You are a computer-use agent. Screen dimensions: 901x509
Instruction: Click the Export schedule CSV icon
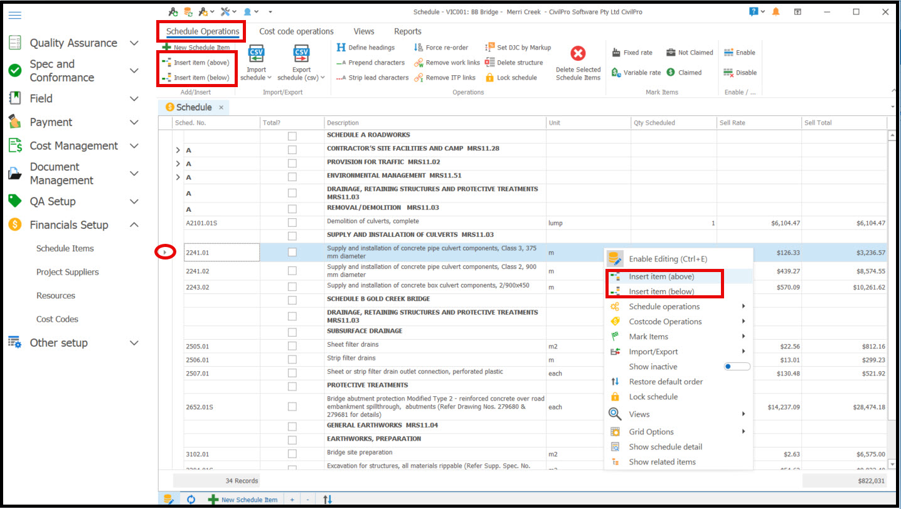301,53
